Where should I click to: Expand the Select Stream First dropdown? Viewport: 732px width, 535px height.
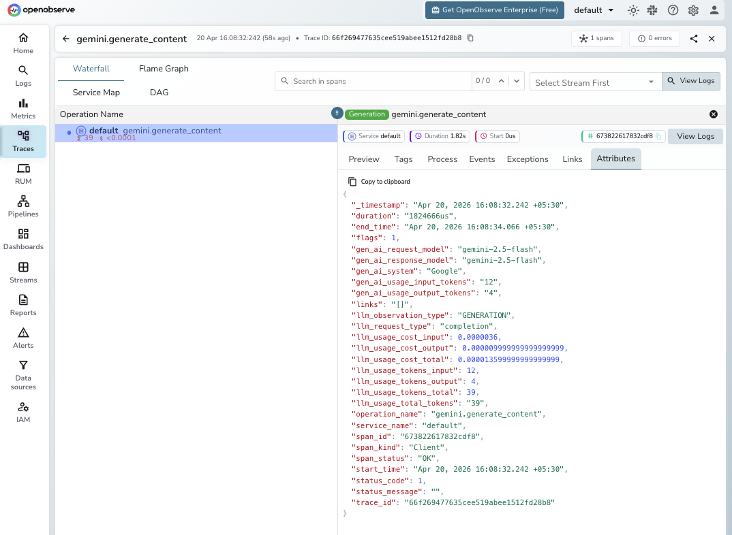pyautogui.click(x=592, y=82)
